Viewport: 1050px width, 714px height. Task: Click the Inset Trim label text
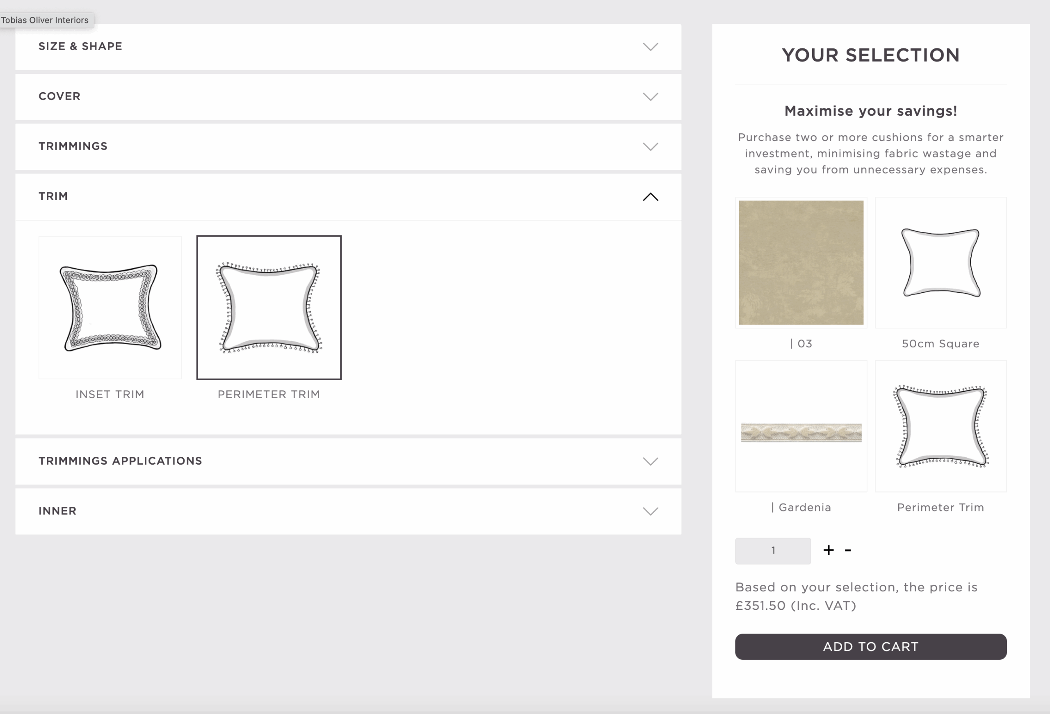coord(110,395)
